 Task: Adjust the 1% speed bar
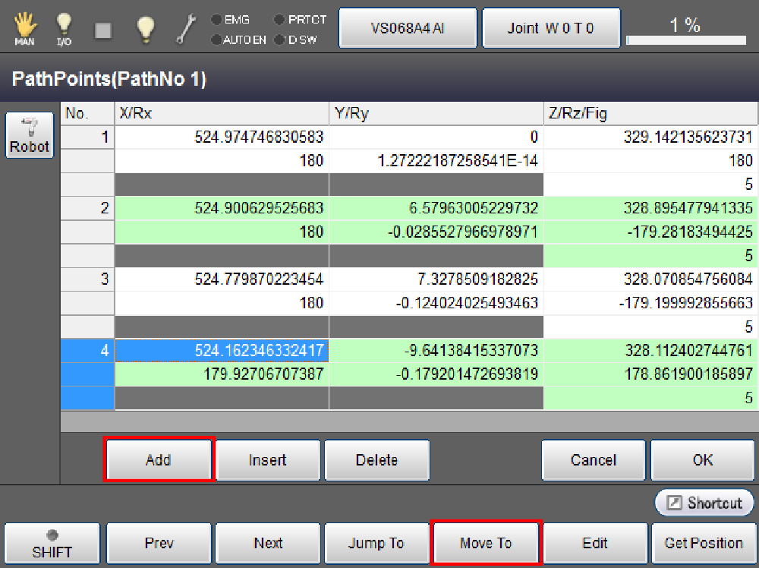click(x=685, y=35)
